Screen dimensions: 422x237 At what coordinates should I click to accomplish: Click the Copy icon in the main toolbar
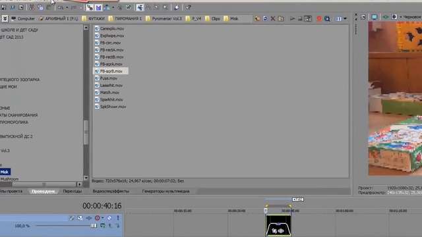click(40, 7)
